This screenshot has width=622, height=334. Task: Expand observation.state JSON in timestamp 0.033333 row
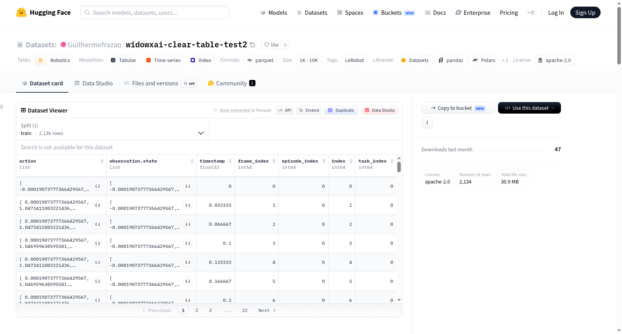click(188, 205)
